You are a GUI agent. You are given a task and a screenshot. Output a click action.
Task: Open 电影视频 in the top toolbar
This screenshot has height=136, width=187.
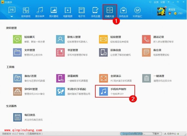pos(68,12)
